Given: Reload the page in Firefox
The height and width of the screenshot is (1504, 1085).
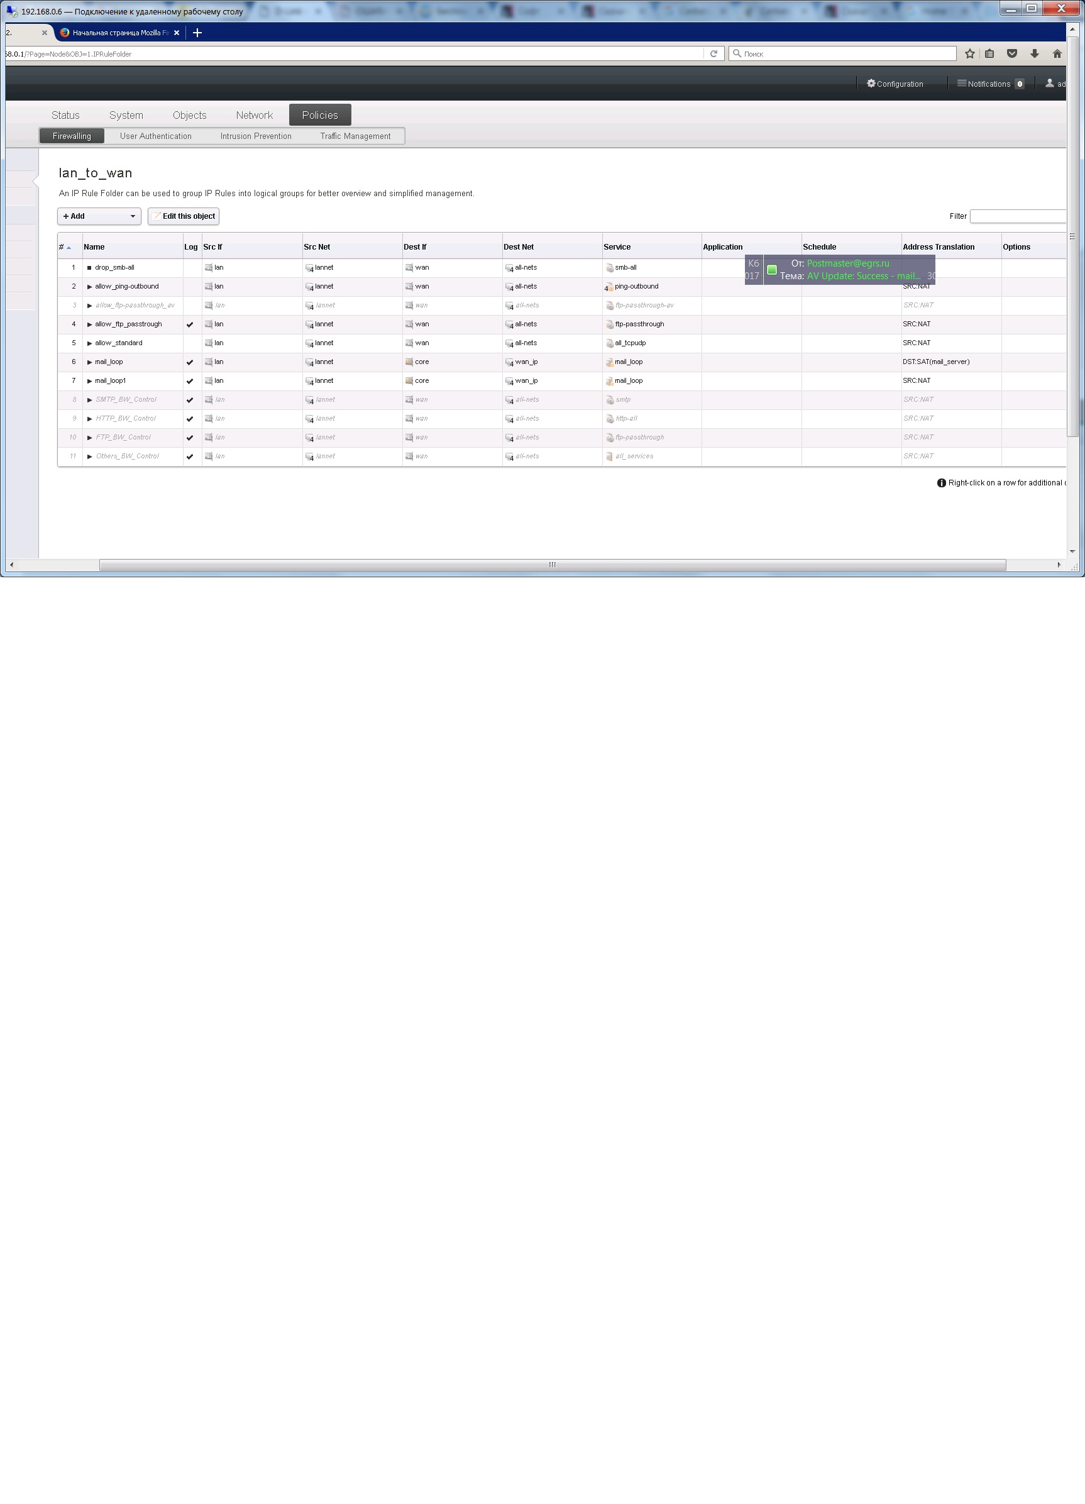Looking at the screenshot, I should point(713,53).
